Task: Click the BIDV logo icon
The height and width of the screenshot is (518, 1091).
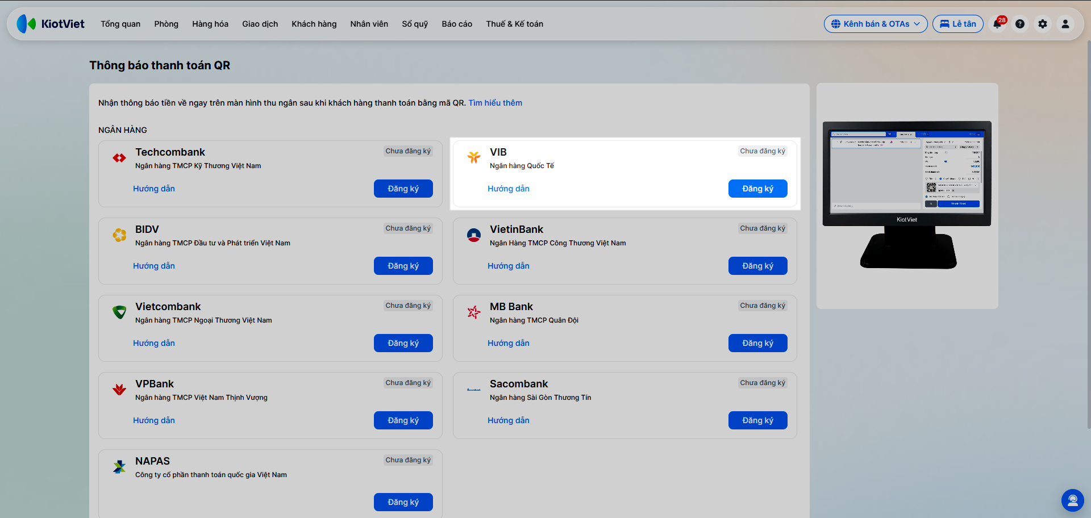Action: 119,235
